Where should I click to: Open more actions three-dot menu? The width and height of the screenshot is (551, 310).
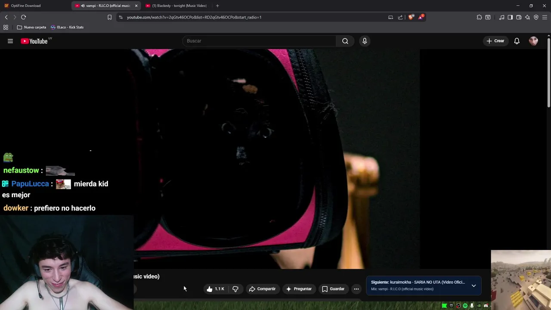click(x=356, y=289)
